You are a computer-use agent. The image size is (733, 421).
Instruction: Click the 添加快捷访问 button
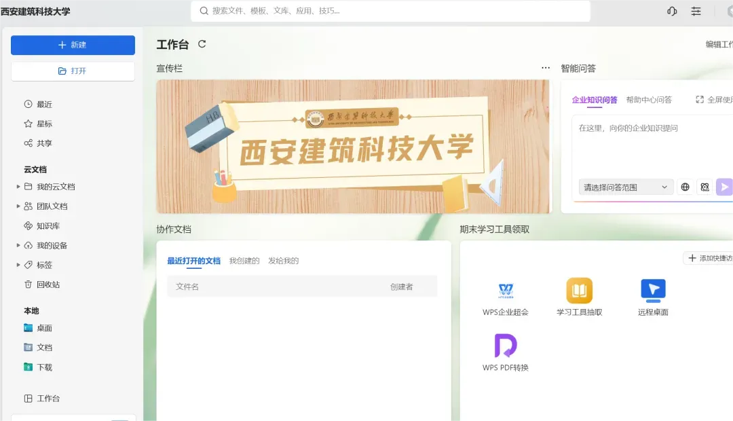708,258
